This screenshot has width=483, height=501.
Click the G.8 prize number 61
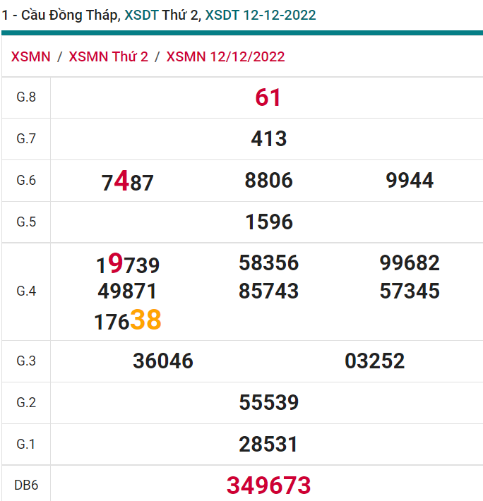[268, 97]
